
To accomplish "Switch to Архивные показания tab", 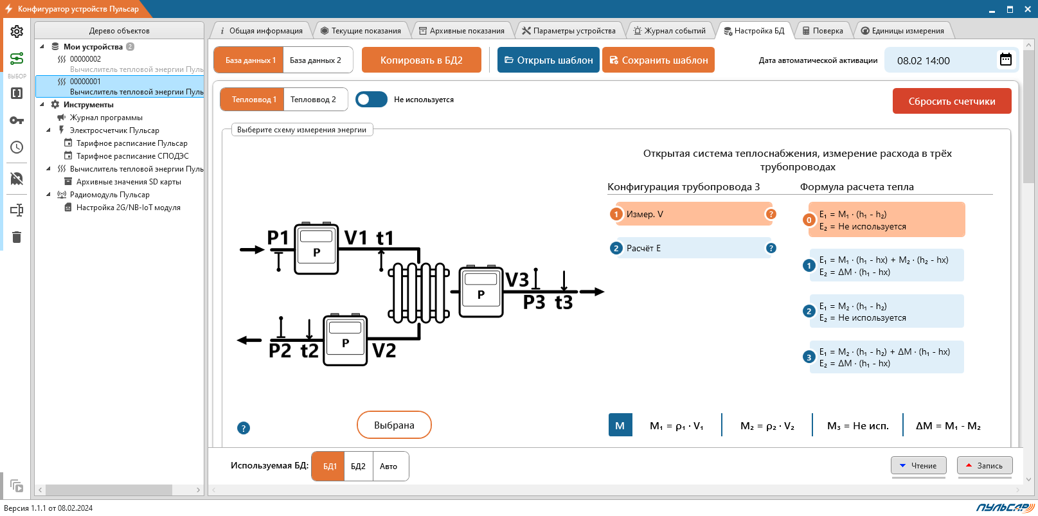I will pos(461,30).
